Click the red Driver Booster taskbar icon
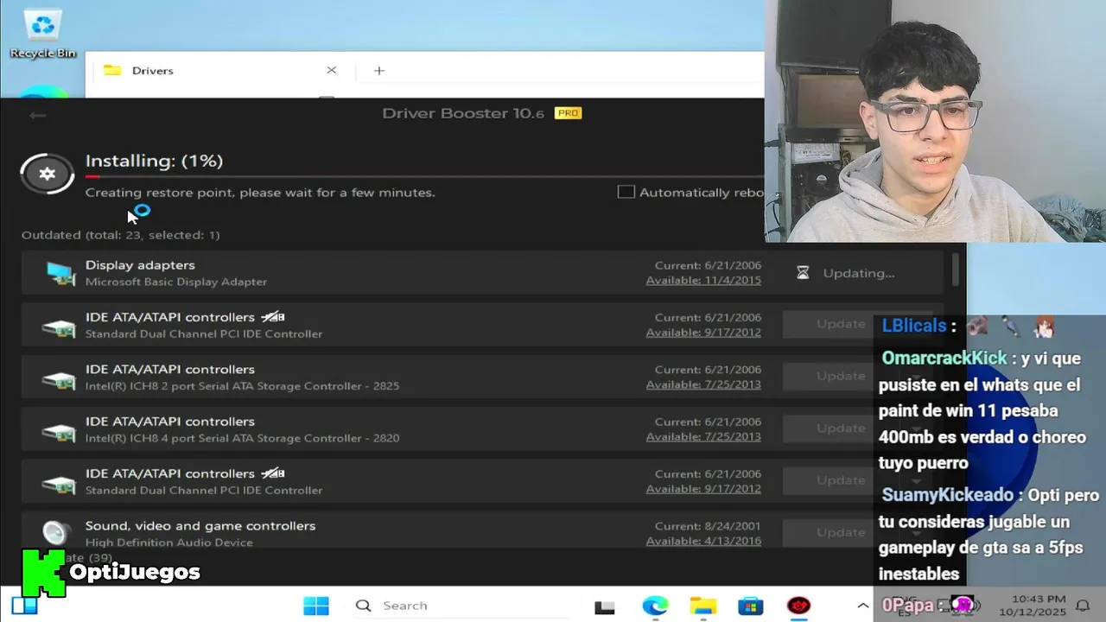 tap(799, 606)
